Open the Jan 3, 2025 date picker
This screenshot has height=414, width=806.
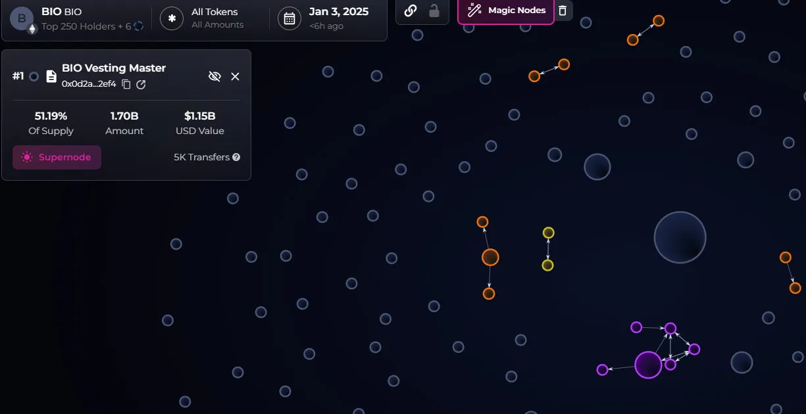pyautogui.click(x=338, y=18)
